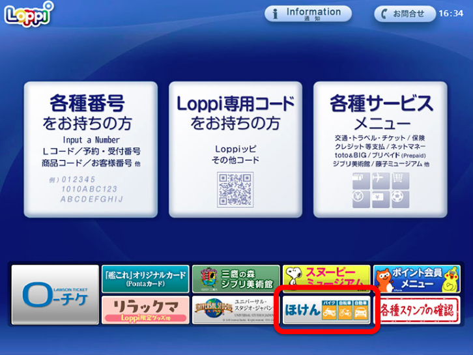Click the clock reading 16:34
Image resolution: width=473 pixels, height=355 pixels.
pos(451,14)
